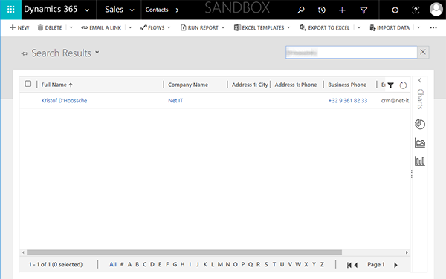The width and height of the screenshot is (446, 279).
Task: Click the NEW contact button
Action: pyautogui.click(x=19, y=27)
